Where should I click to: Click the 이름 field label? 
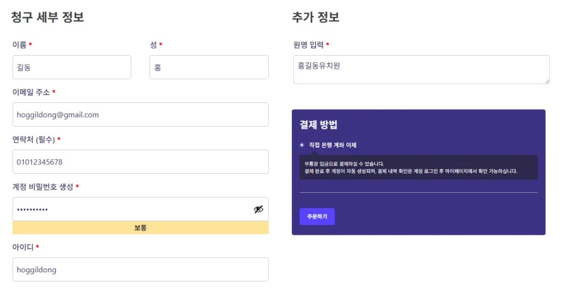pos(19,45)
